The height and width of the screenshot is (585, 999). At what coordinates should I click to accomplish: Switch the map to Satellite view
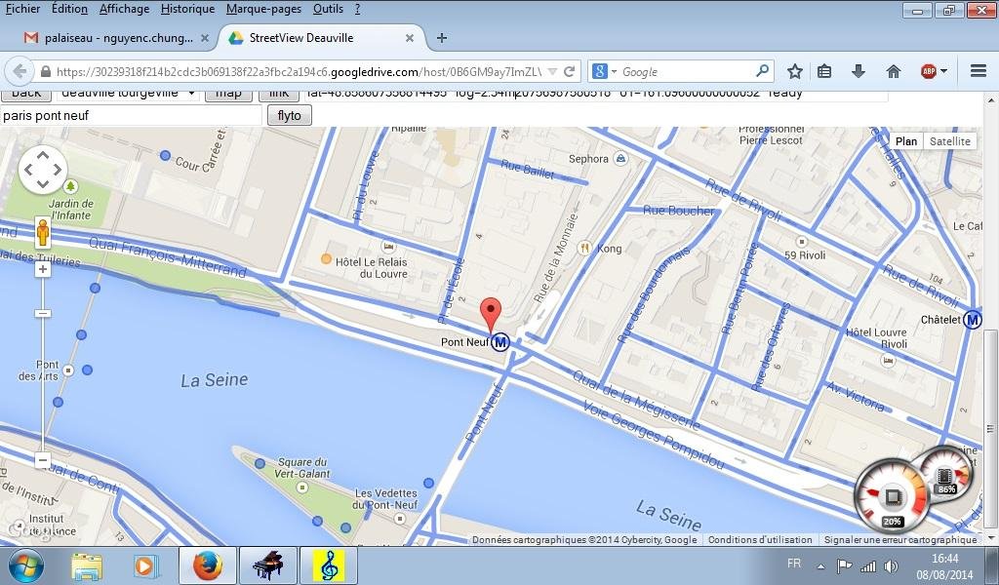pyautogui.click(x=948, y=140)
